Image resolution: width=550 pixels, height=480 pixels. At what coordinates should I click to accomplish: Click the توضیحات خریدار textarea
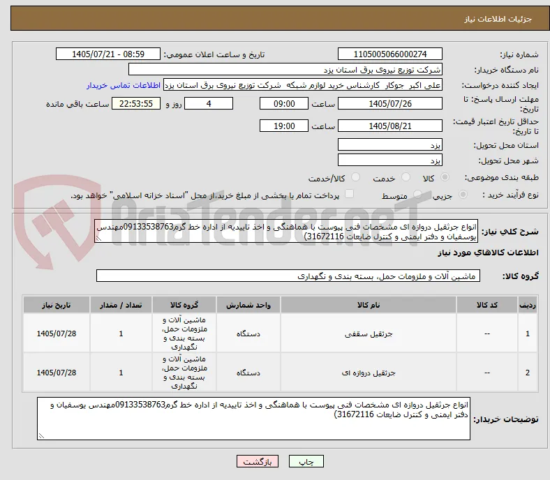pyautogui.click(x=253, y=419)
